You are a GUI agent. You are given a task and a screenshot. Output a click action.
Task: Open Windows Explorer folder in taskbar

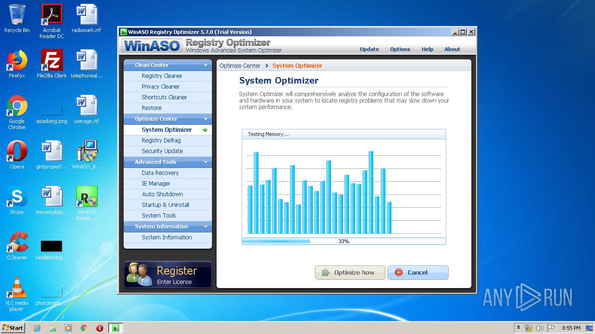coord(53,328)
